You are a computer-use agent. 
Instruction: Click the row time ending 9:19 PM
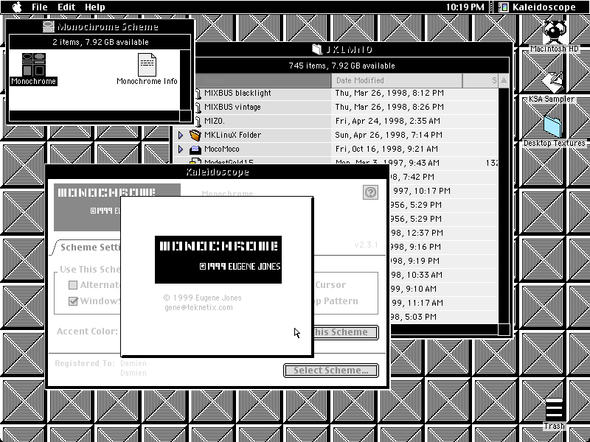pos(416,261)
